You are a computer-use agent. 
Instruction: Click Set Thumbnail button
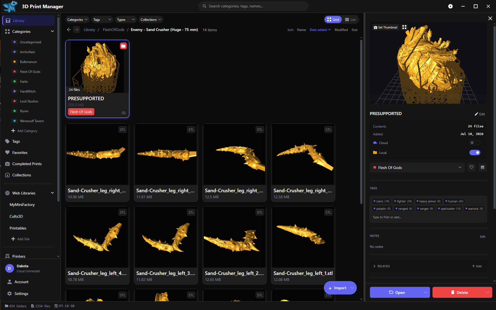pyautogui.click(x=385, y=27)
